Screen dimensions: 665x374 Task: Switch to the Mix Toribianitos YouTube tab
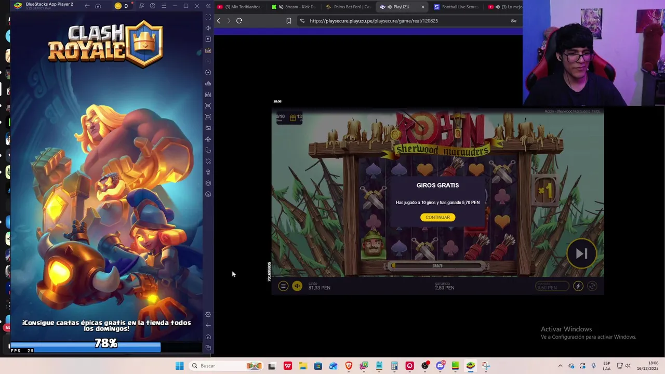point(240,7)
